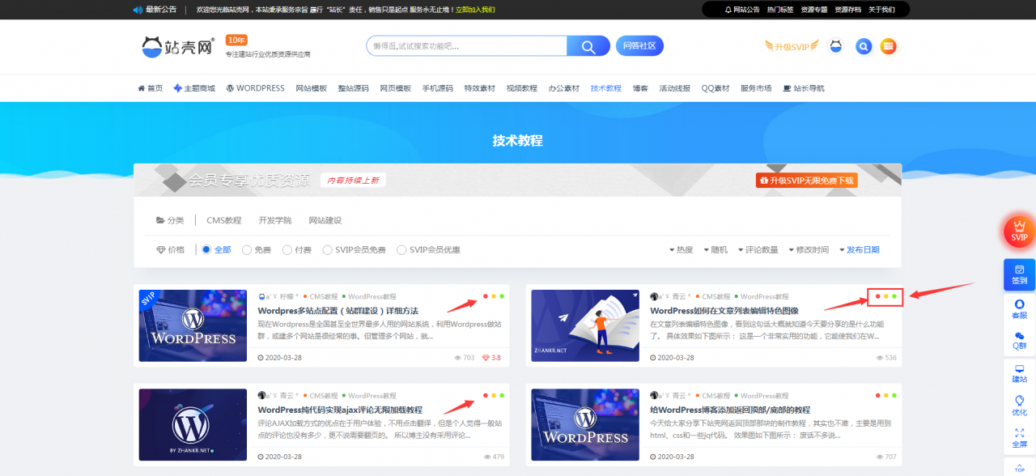Open the 整站源码 nav menu item
The width and height of the screenshot is (1036, 476).
click(354, 88)
